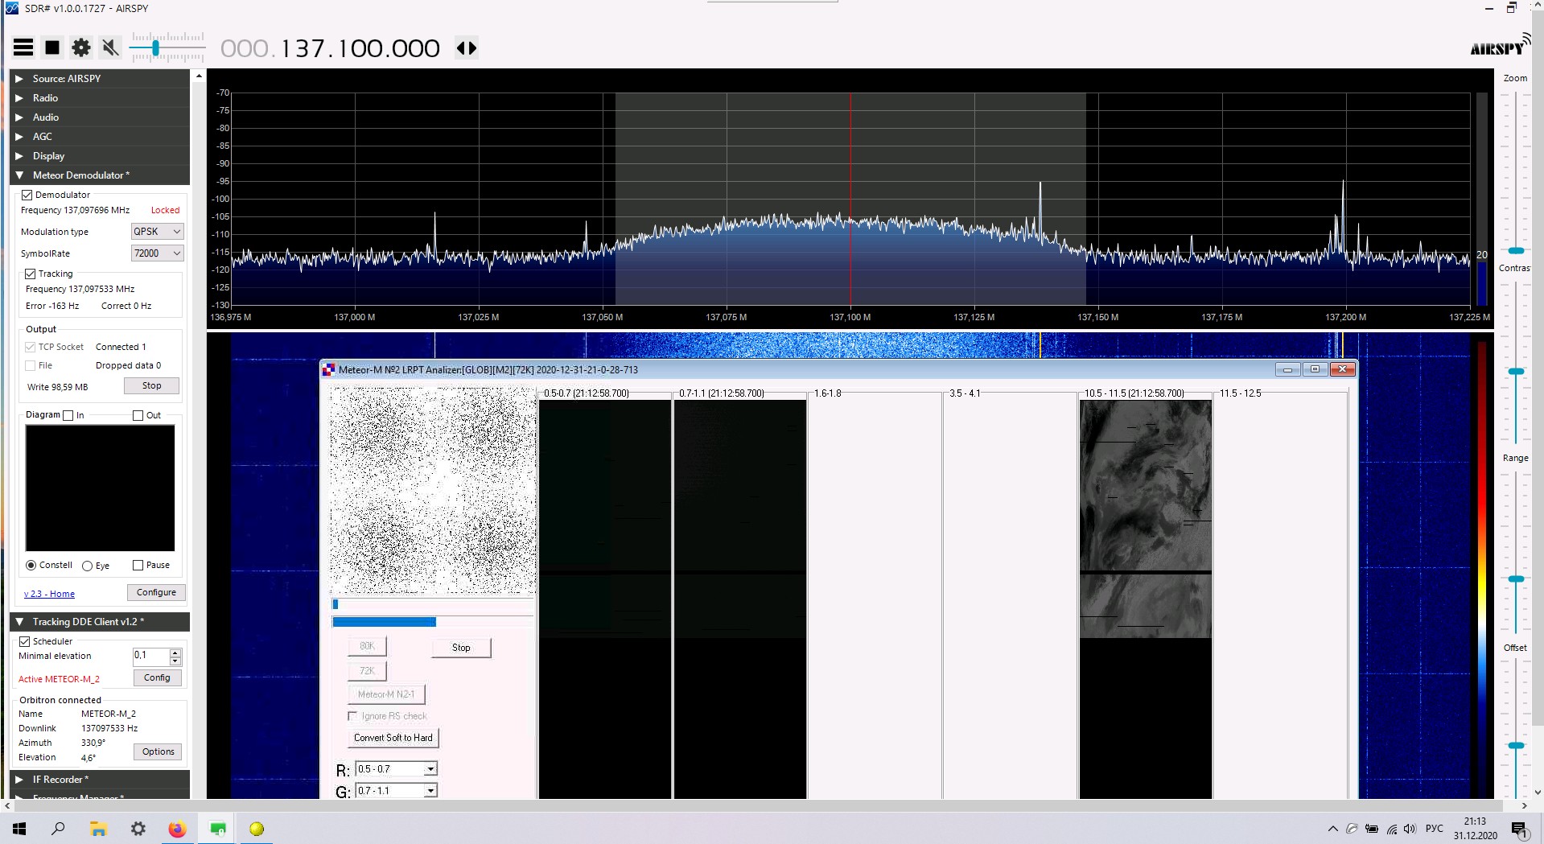Screen dimensions: 1544x844
Task: Expand the Display panel
Action: click(x=101, y=155)
